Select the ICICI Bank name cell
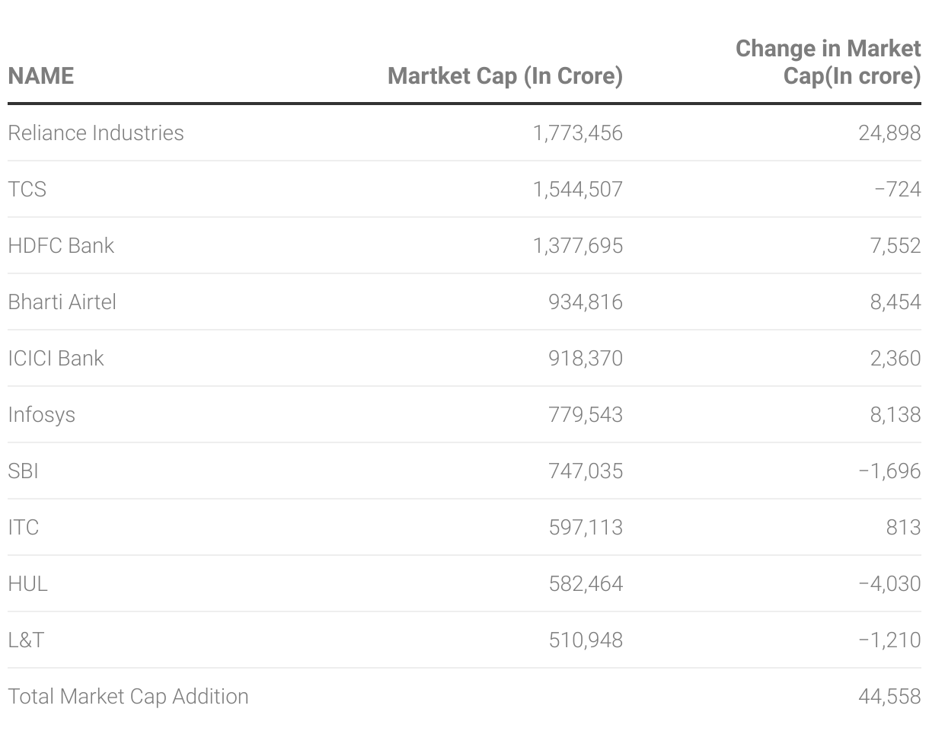Screen dimensions: 929x731 click(x=56, y=359)
